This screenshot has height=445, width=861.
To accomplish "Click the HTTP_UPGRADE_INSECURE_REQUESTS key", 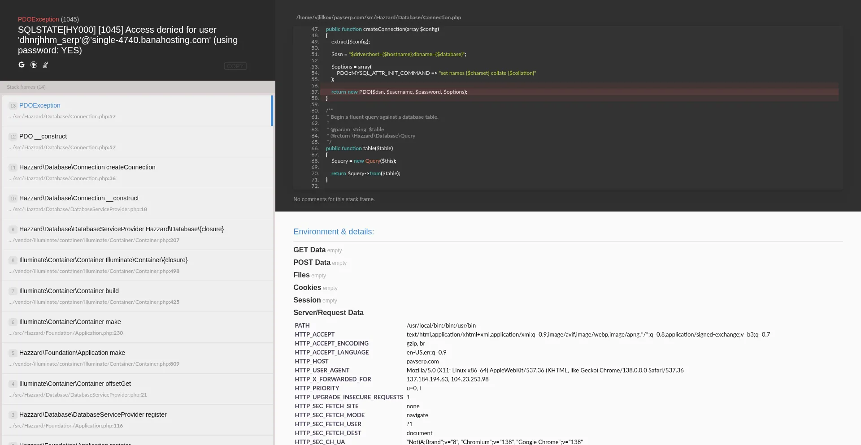I will pos(349,397).
